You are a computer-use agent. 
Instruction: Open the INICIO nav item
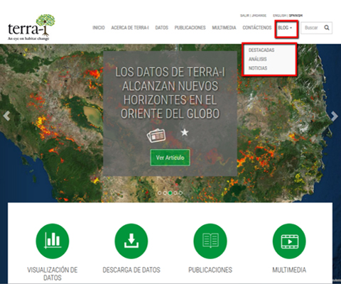(x=99, y=28)
